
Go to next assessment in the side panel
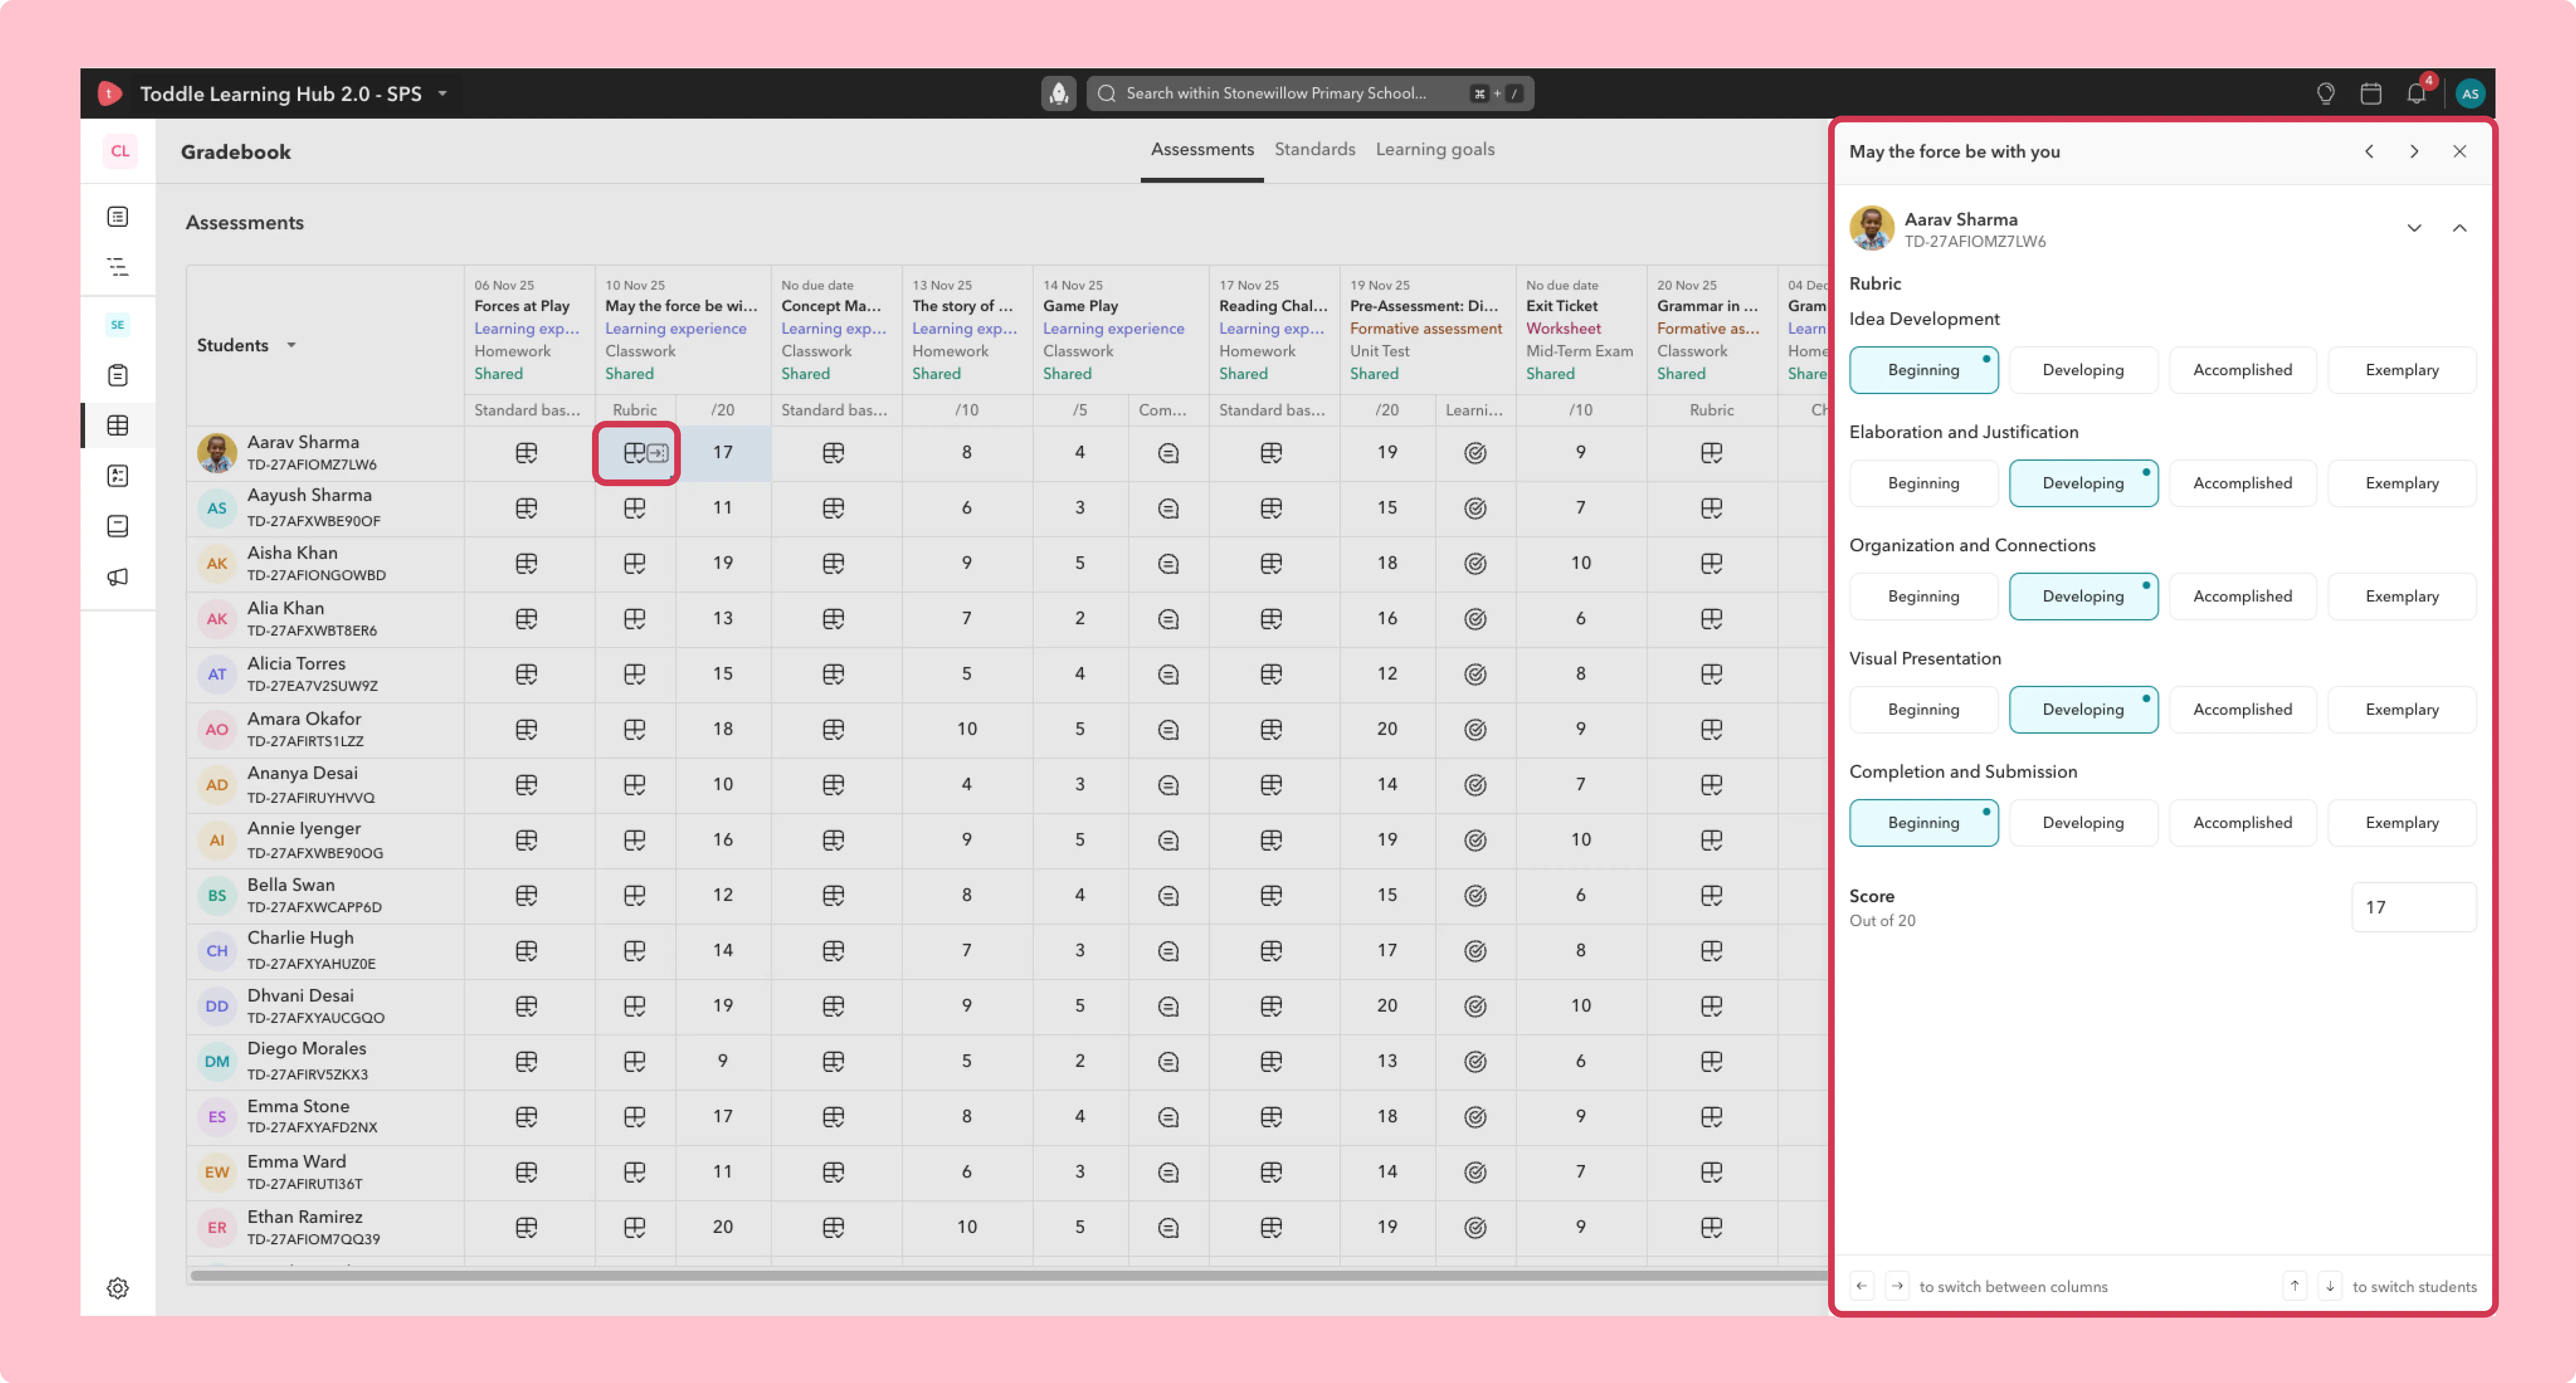pos(2414,152)
